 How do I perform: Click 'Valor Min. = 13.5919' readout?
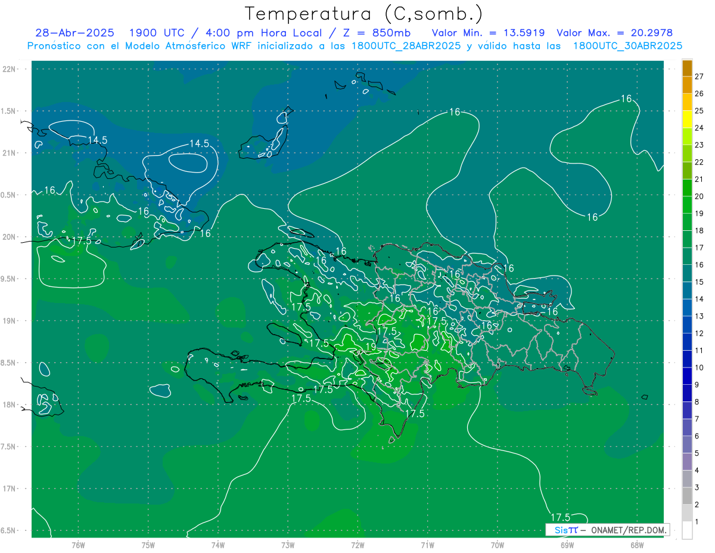tap(489, 33)
